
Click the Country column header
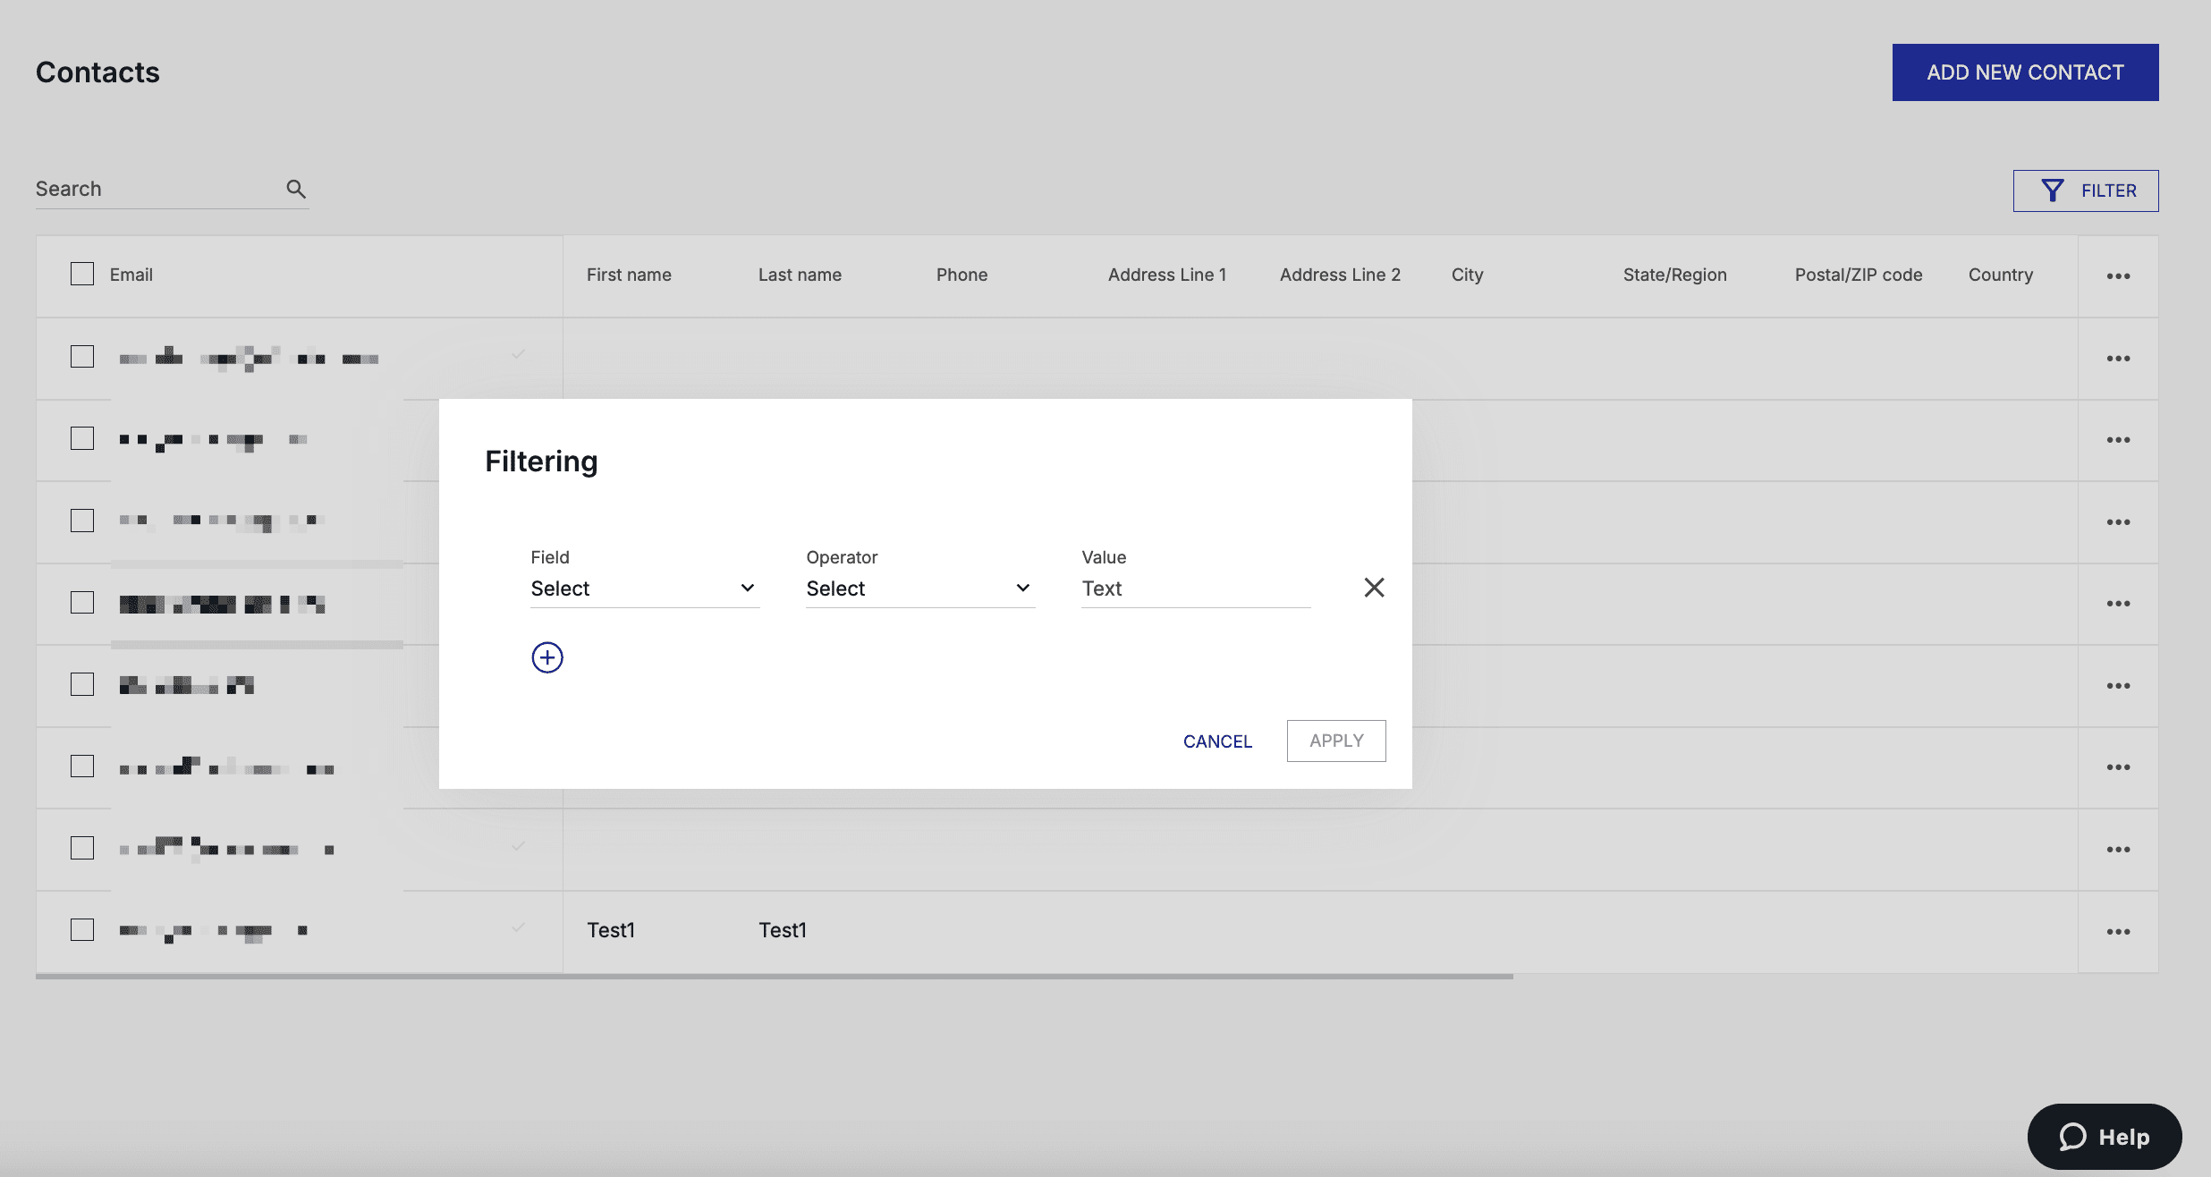click(x=2000, y=275)
